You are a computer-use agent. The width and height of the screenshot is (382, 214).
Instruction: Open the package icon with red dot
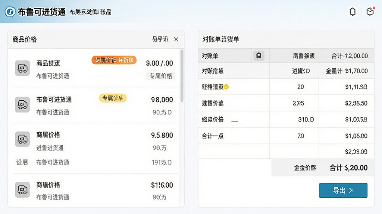point(370,12)
